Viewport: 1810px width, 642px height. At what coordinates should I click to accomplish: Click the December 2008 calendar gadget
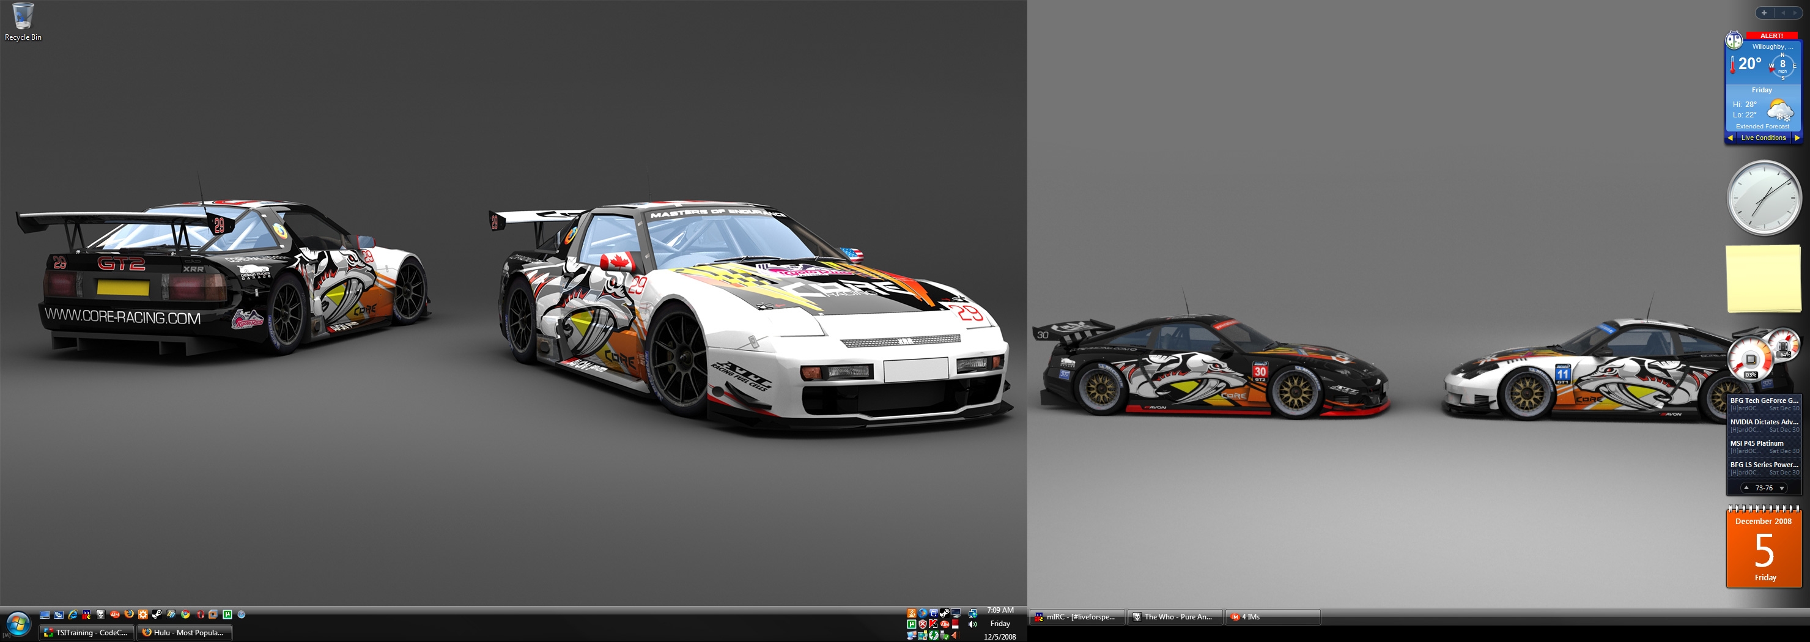[x=1764, y=546]
